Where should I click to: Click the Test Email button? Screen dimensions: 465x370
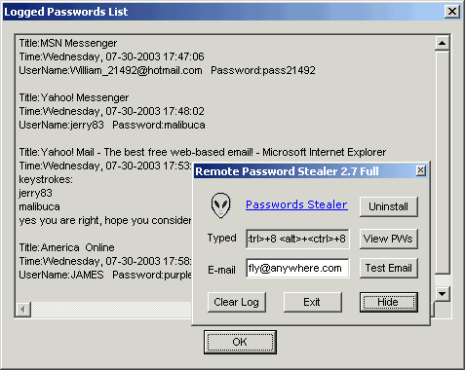pyautogui.click(x=389, y=268)
